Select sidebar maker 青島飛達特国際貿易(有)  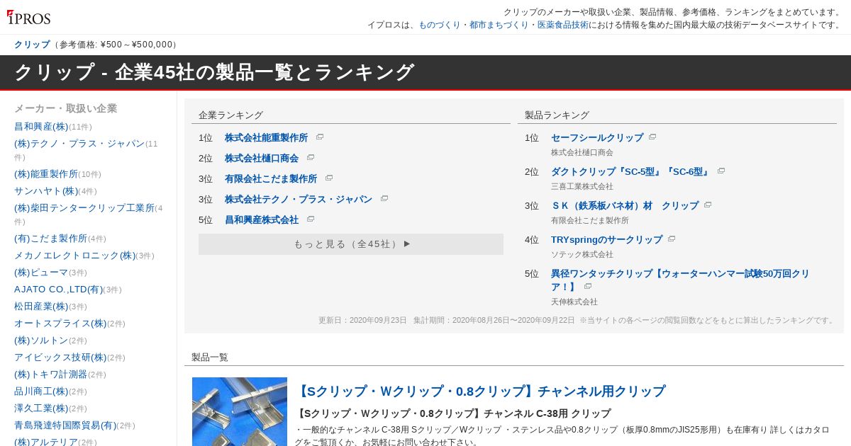tap(65, 425)
